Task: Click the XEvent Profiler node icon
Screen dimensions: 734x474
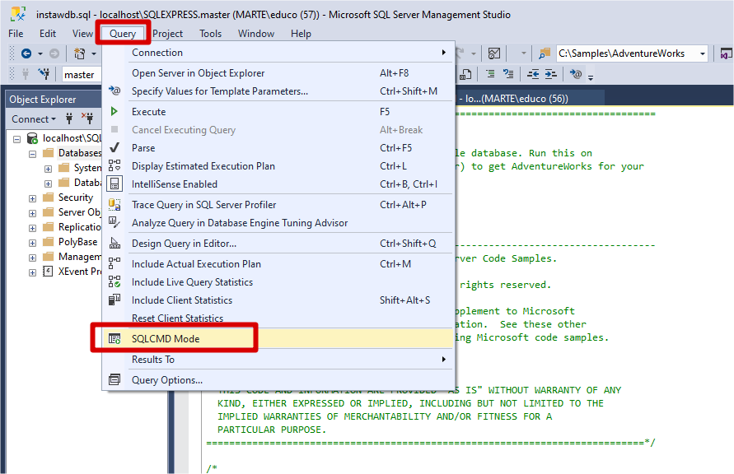Action: tap(48, 271)
